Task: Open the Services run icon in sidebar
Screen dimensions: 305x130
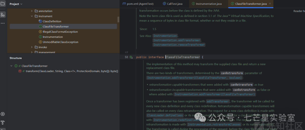Action: 3,114
